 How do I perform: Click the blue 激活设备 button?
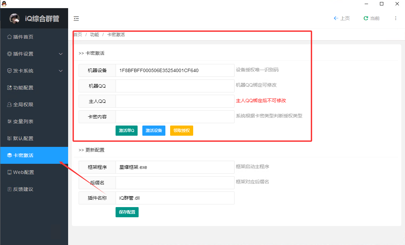coord(154,131)
